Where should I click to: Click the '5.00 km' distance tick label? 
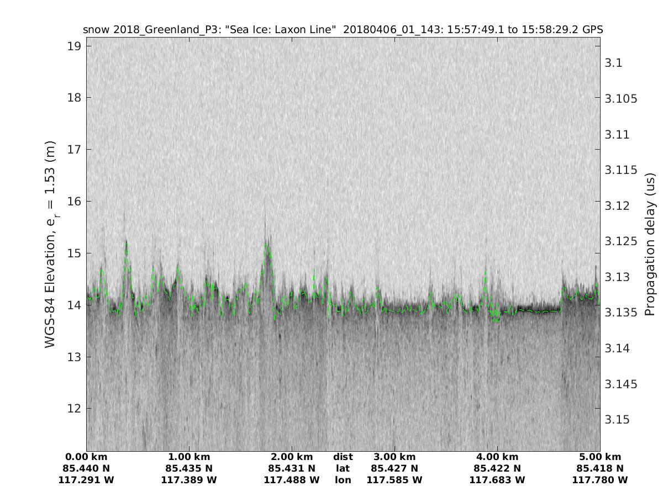click(x=600, y=457)
